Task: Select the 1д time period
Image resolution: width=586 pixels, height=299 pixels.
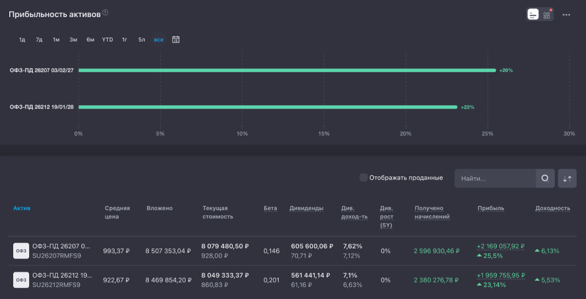Action: [x=22, y=40]
